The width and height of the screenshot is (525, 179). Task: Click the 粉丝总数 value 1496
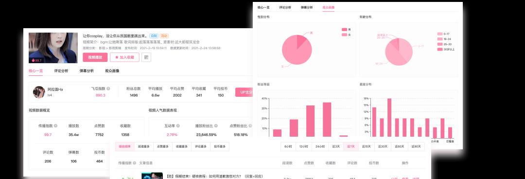point(134,95)
